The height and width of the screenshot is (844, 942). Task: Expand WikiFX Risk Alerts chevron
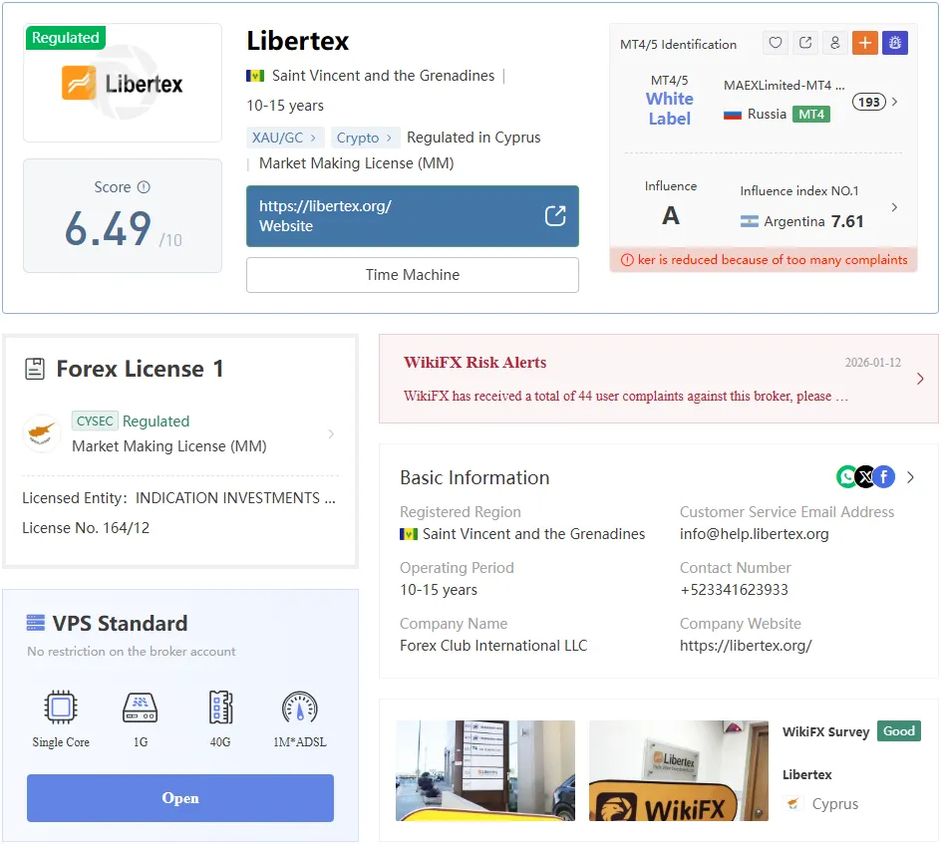coord(920,379)
